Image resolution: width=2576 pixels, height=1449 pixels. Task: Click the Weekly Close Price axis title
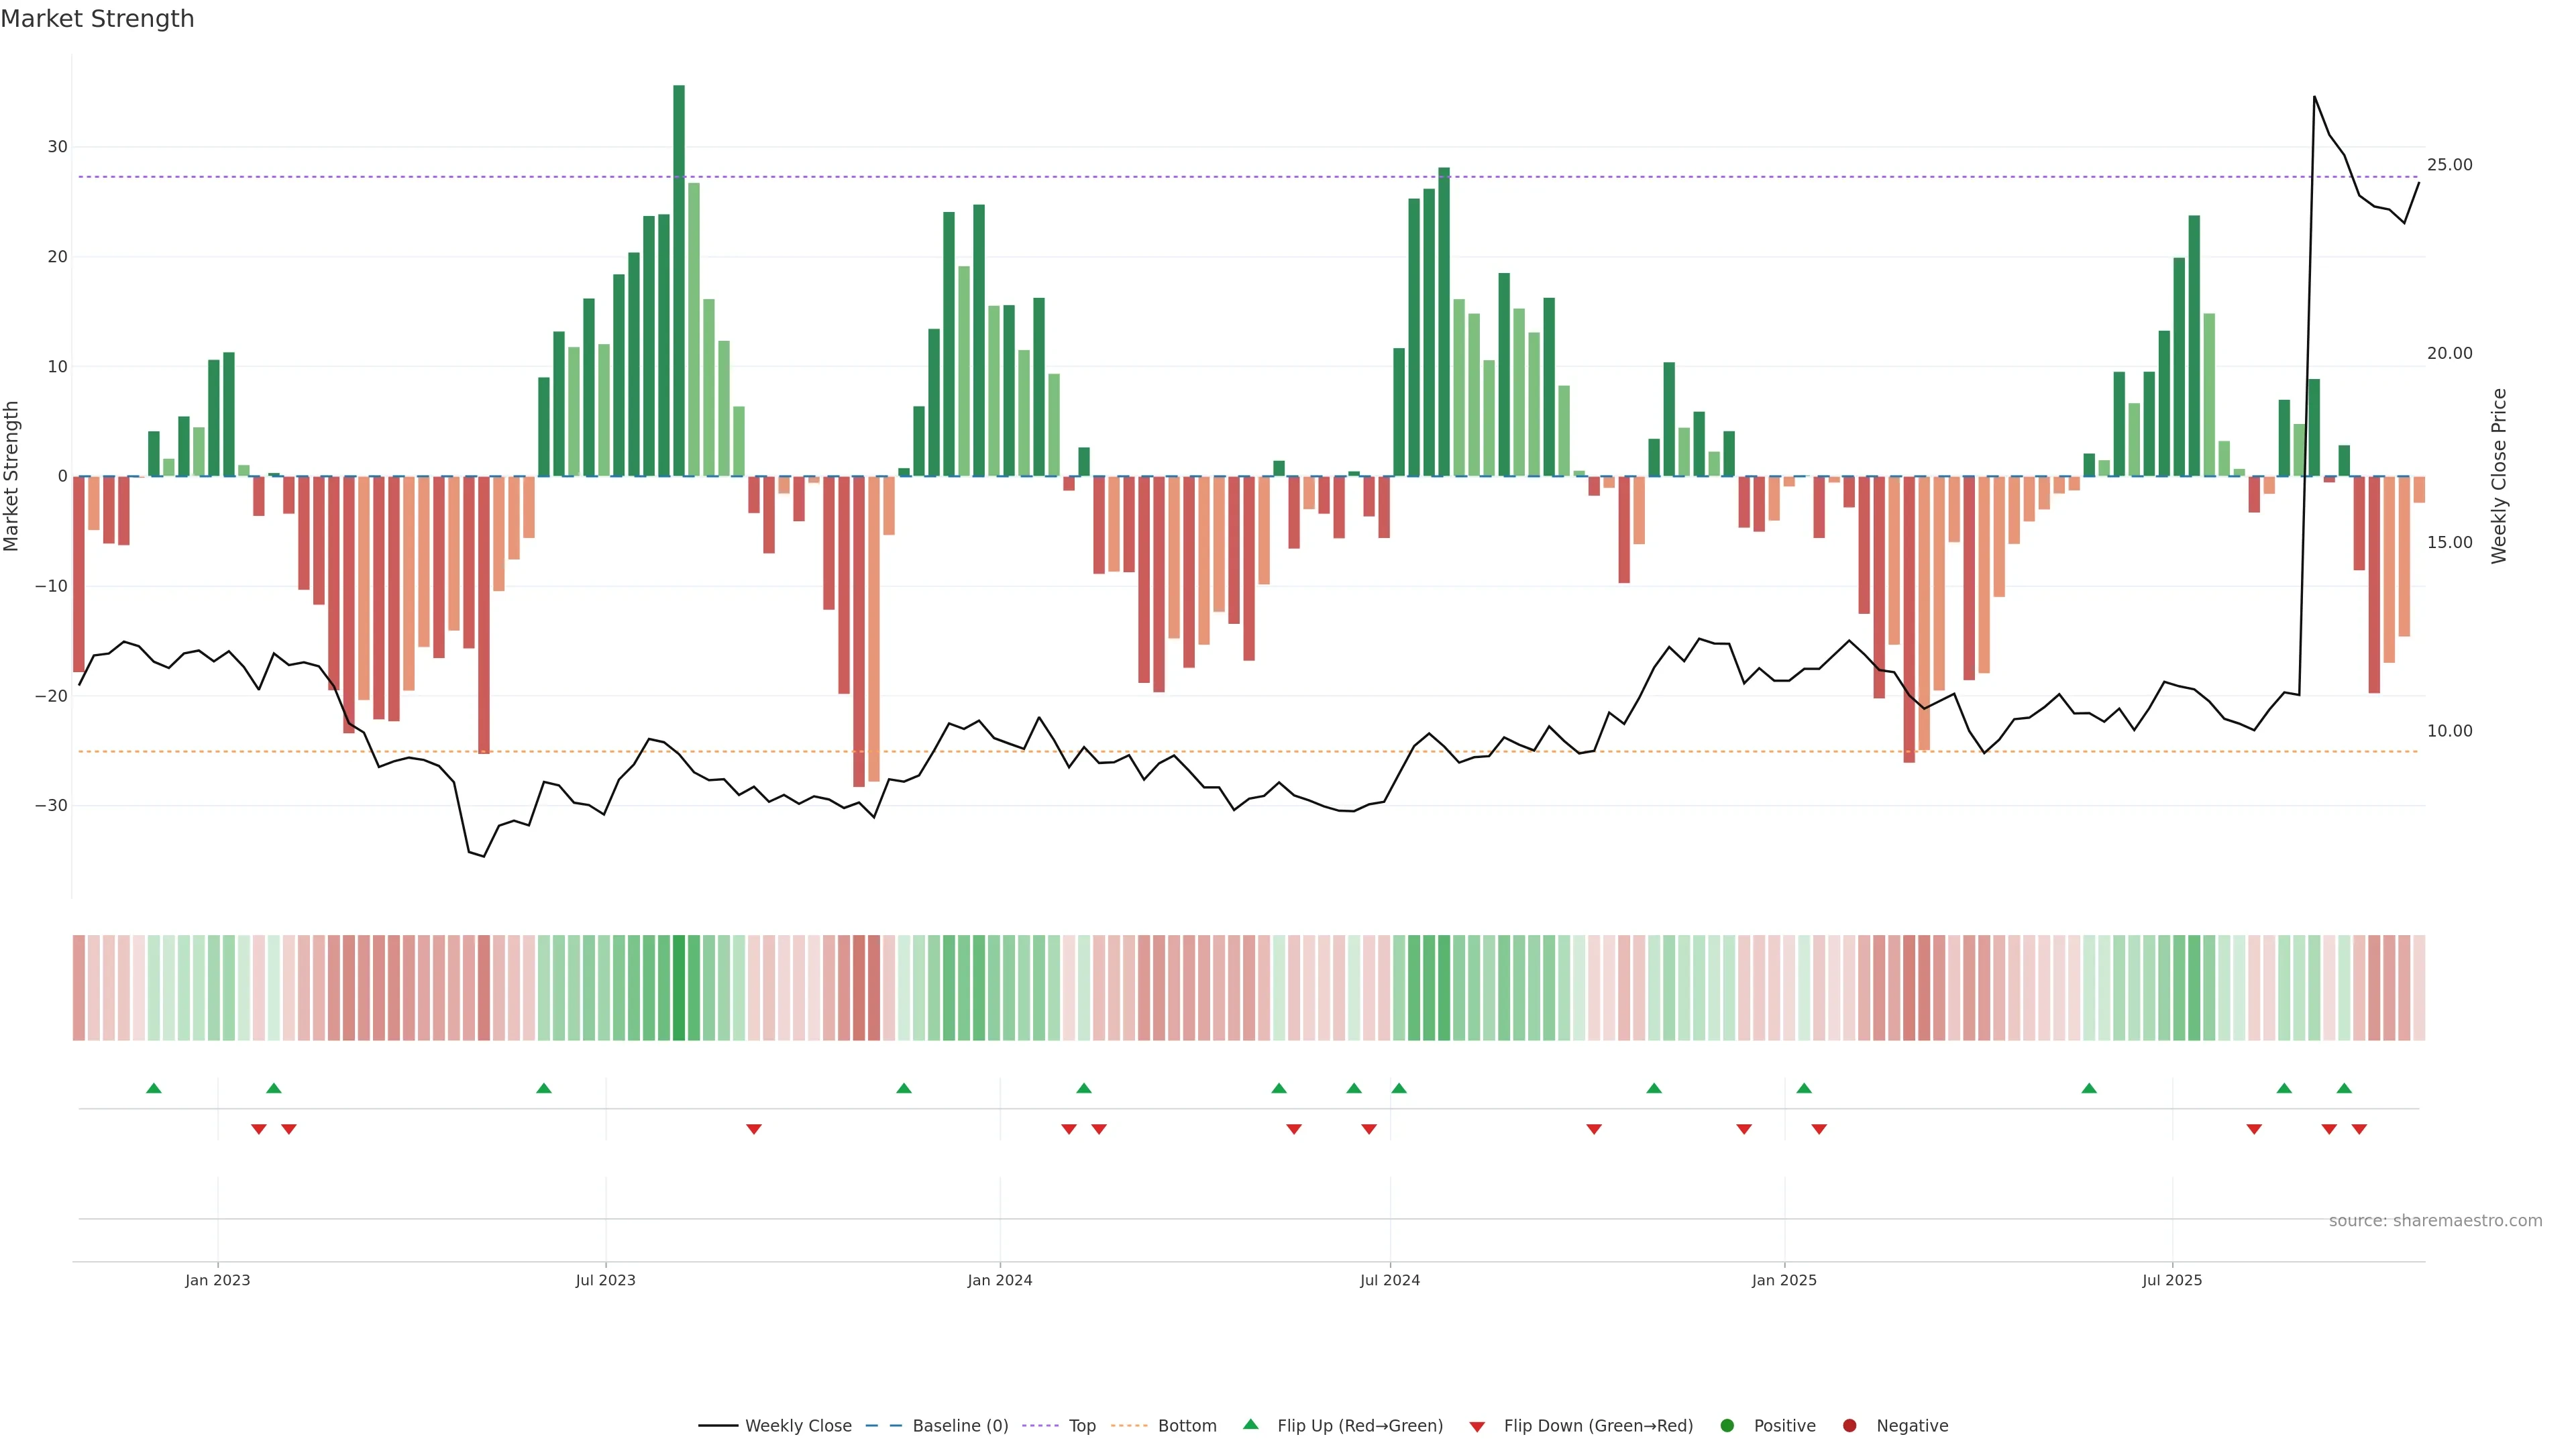tap(2499, 476)
